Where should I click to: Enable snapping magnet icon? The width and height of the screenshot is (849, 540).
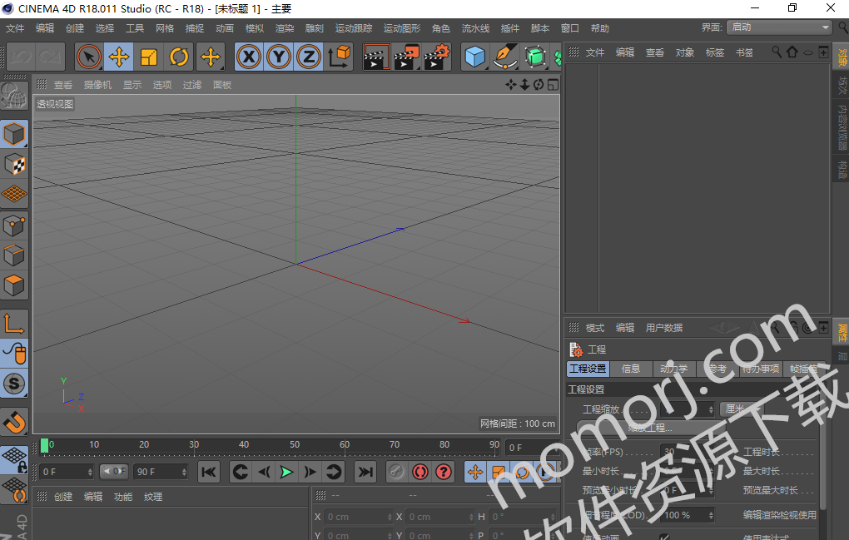click(x=14, y=422)
